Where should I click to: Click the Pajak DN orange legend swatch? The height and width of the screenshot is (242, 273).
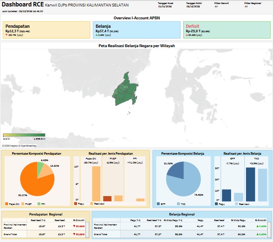7,204
